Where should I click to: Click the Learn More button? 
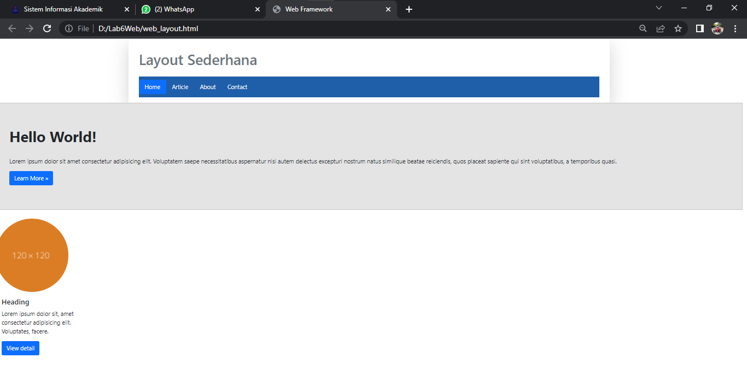click(31, 178)
